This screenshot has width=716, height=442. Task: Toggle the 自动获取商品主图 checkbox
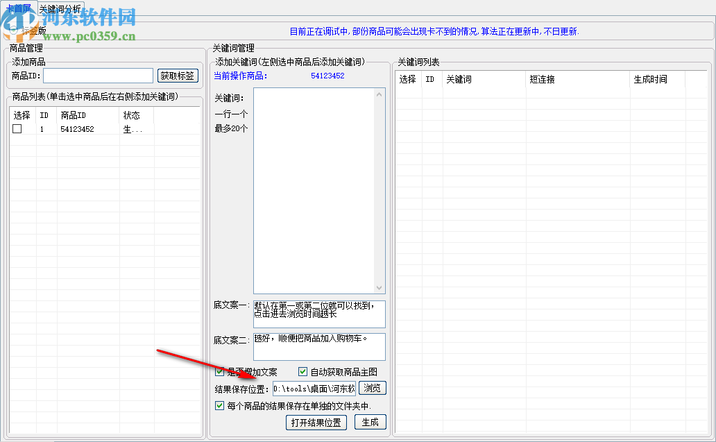[x=302, y=372]
